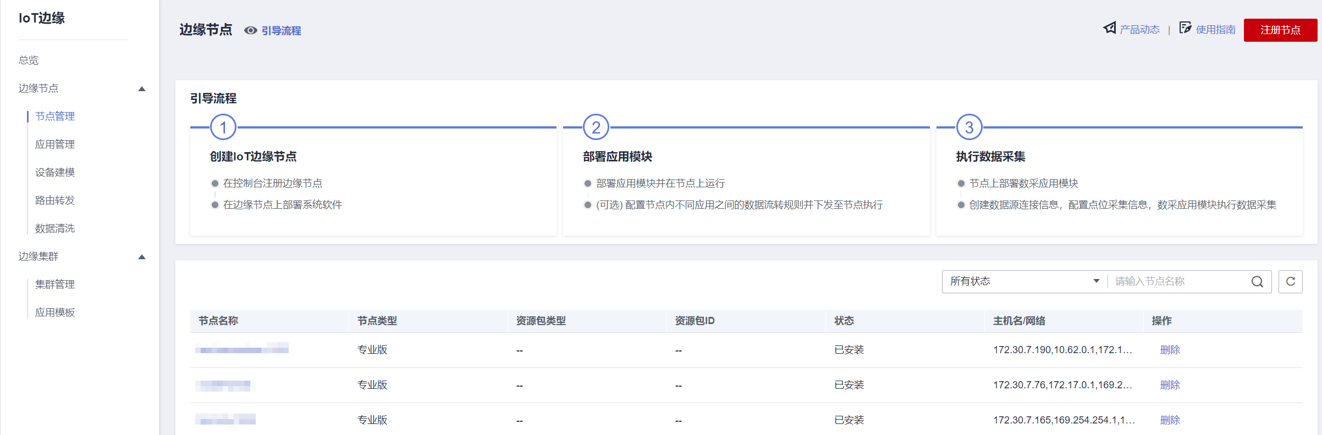Open the first blurred node name link

(242, 348)
